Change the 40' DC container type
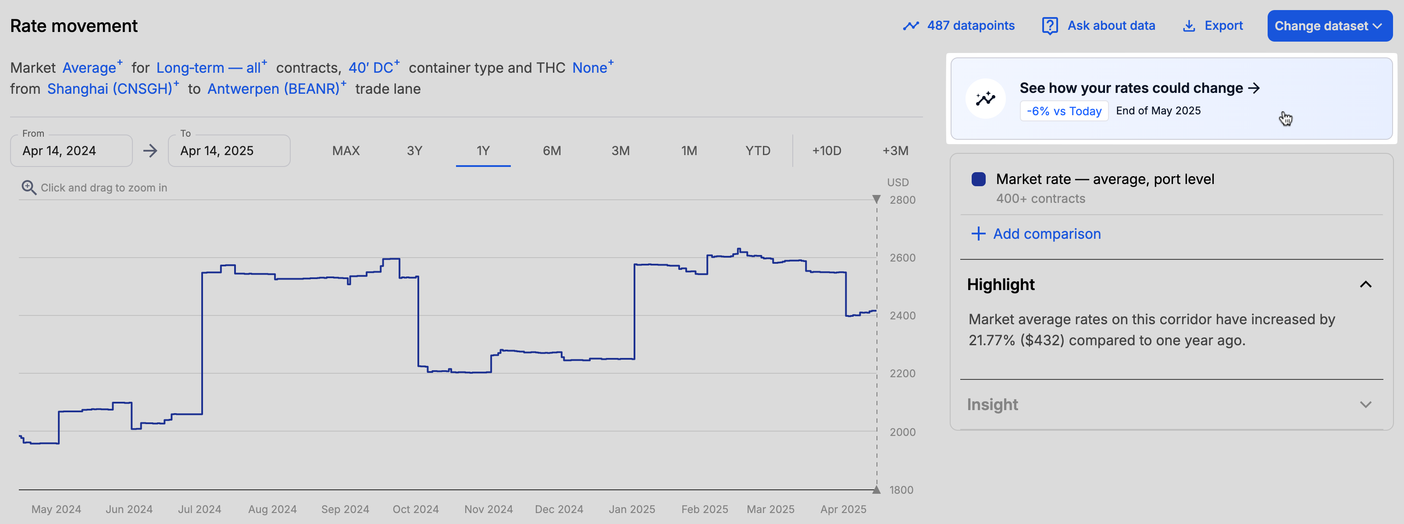This screenshot has width=1404, height=524. pos(374,67)
